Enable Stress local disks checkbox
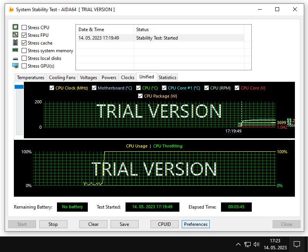Viewport: 308px width, 252px height. (x=24, y=58)
